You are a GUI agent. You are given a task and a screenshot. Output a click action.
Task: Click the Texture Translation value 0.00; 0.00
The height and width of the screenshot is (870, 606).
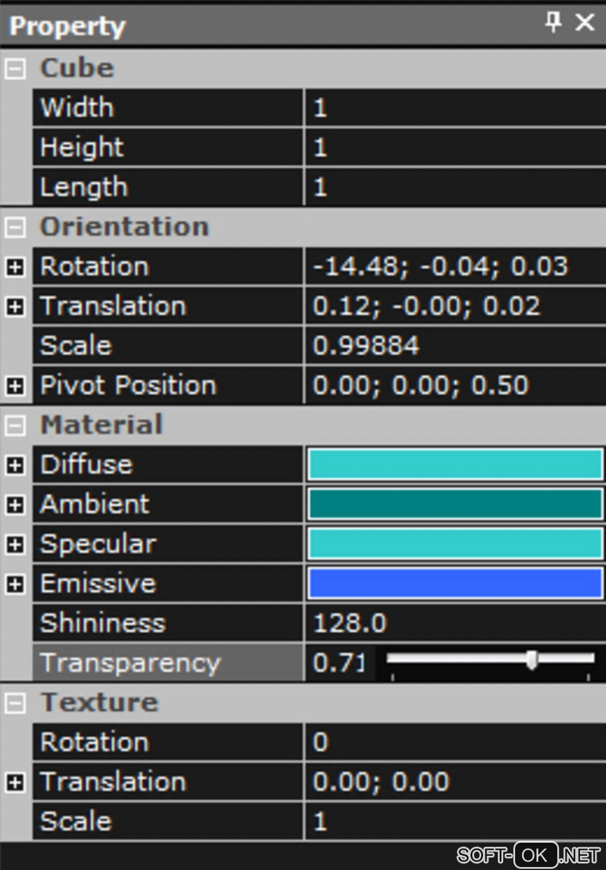pos(456,781)
